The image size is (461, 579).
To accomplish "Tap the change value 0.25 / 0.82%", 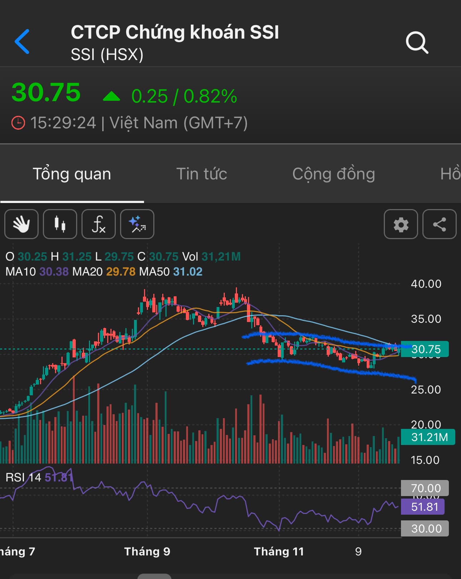I will coord(184,96).
